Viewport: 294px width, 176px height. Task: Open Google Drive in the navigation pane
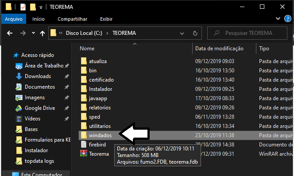[40, 108]
